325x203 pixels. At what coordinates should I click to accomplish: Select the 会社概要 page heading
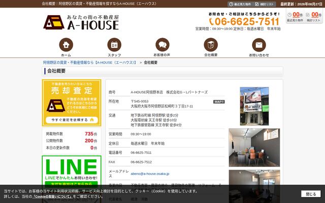(56, 71)
